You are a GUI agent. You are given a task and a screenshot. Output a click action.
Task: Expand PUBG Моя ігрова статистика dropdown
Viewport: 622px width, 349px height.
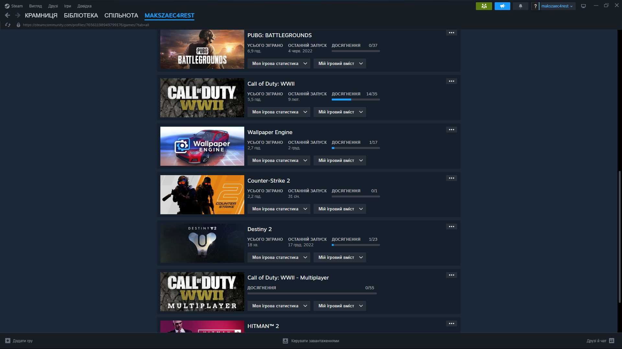click(279, 63)
